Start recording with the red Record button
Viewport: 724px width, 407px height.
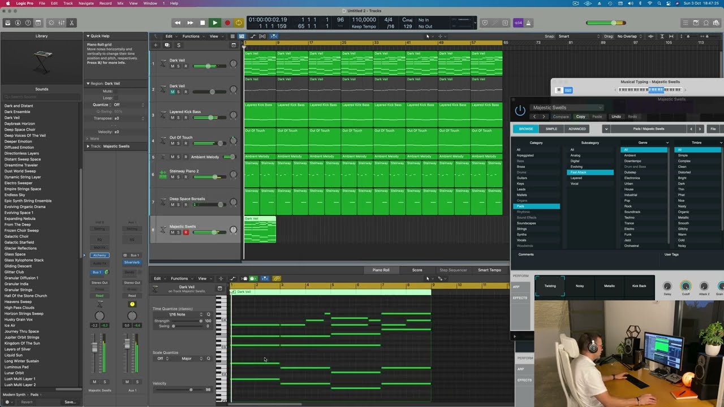[x=227, y=23]
